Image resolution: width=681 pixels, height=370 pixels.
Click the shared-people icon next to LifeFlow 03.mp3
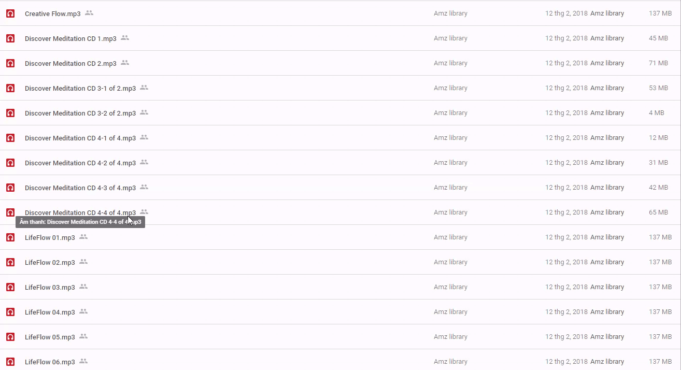[x=83, y=287]
